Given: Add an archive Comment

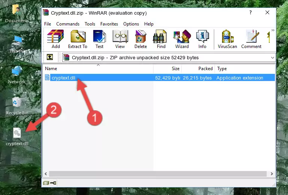Looking at the screenshot, I should coord(251,39).
